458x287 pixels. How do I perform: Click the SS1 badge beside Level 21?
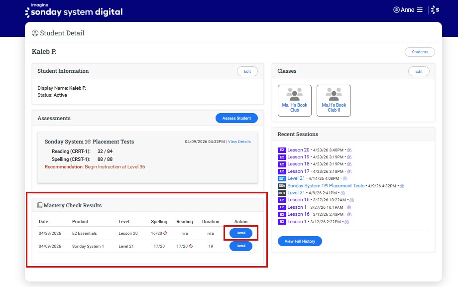282,178
